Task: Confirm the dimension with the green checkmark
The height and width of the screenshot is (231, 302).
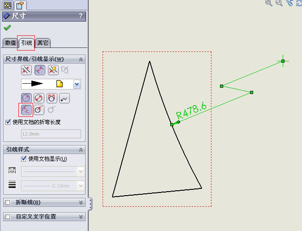Action: coord(7,27)
